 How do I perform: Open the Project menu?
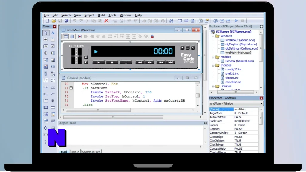89,15
